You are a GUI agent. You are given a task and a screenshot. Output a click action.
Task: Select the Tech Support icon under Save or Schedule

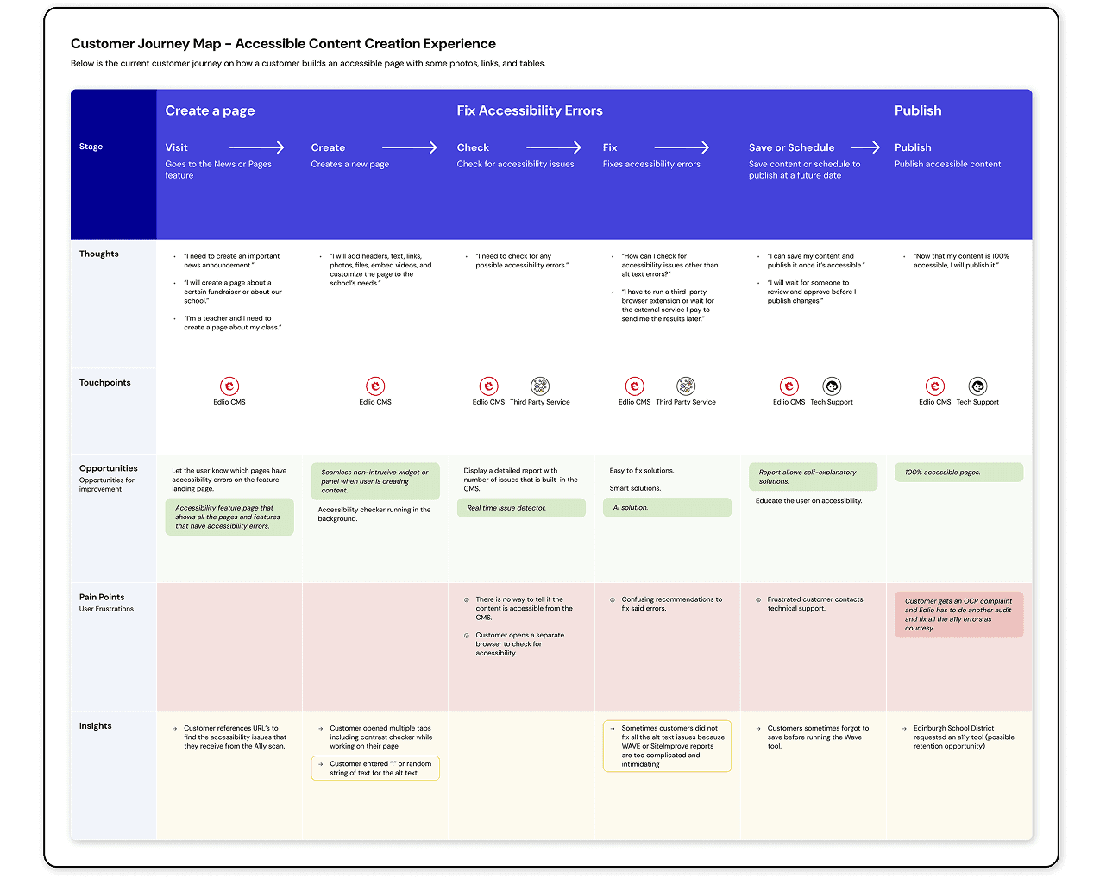[x=832, y=388]
